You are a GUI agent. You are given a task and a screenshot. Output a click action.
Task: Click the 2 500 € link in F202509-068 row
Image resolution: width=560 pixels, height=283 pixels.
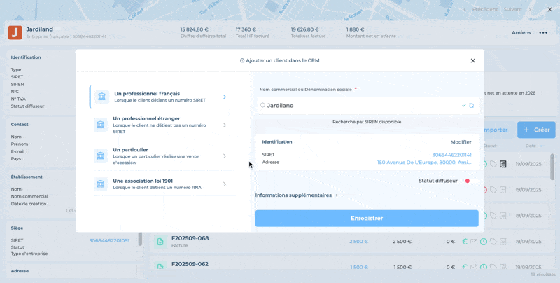pyautogui.click(x=358, y=242)
